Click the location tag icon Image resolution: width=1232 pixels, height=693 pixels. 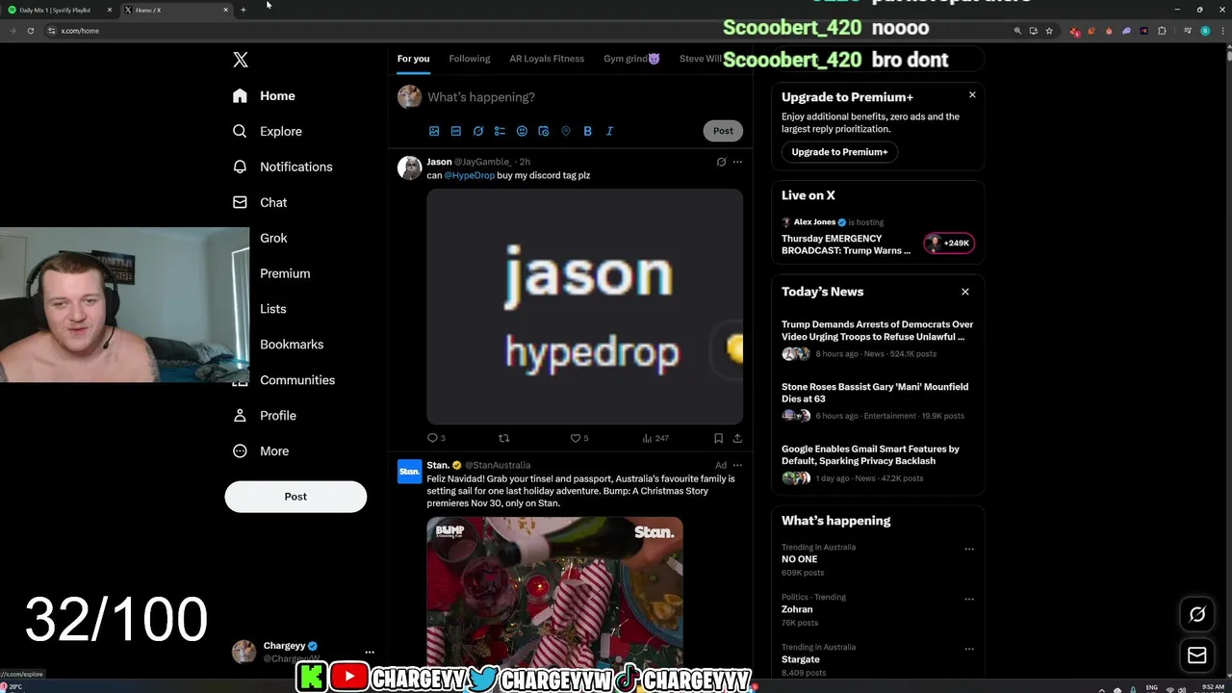[566, 131]
